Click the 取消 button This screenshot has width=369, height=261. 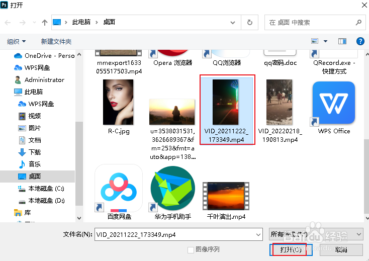[x=341, y=249]
